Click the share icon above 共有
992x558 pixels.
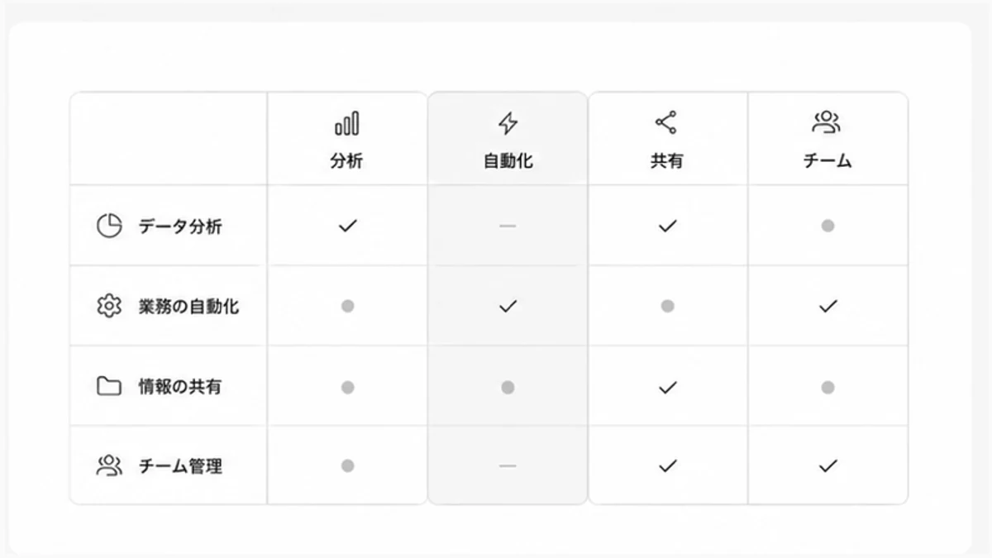pos(666,123)
